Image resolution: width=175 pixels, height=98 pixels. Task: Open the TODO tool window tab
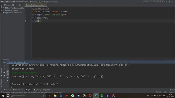pyautogui.click(x=46, y=90)
